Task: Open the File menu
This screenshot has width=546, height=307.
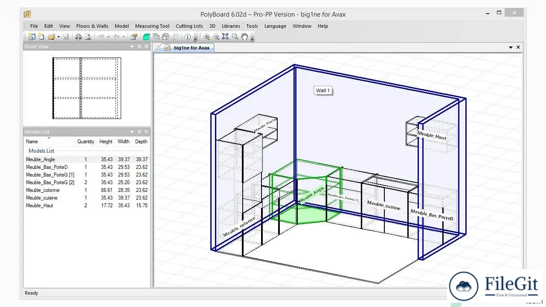Action: pos(34,26)
